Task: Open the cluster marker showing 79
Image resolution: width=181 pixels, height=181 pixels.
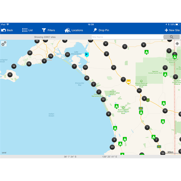Action: tap(51, 56)
